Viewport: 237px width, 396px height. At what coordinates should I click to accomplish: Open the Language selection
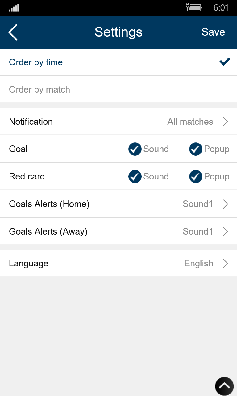(x=118, y=263)
